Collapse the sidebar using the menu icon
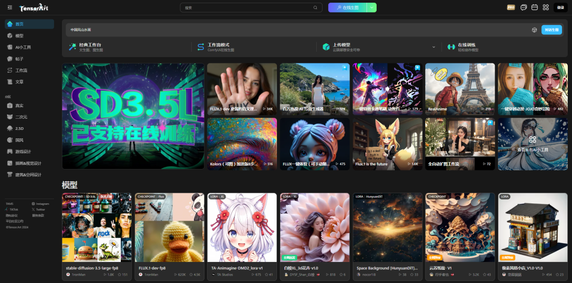 [x=10, y=7]
